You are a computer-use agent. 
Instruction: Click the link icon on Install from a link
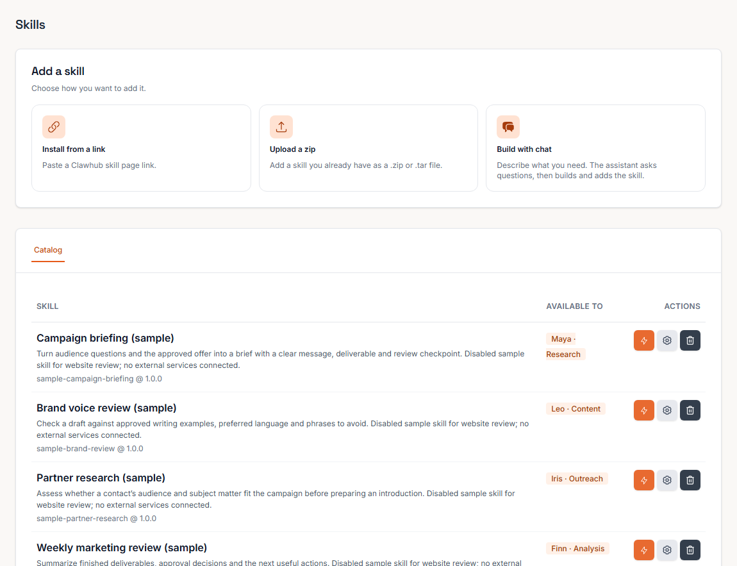(x=54, y=127)
